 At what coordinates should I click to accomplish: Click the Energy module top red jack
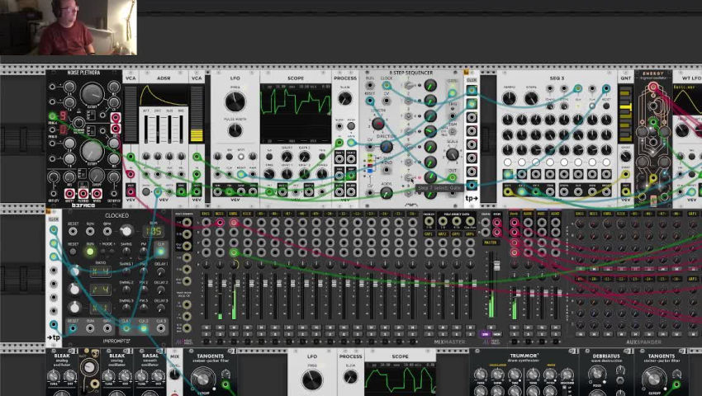click(653, 87)
